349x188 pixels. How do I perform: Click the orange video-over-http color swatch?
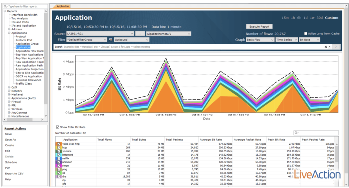(57, 144)
